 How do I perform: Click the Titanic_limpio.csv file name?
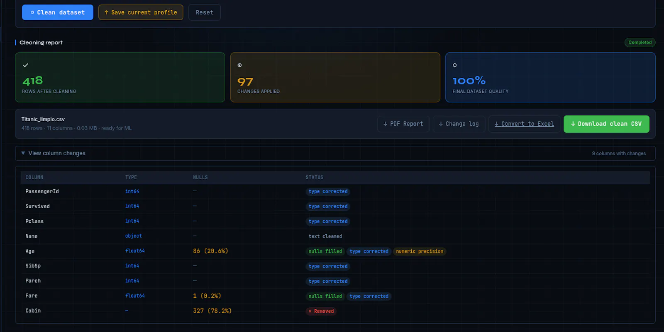[43, 119]
